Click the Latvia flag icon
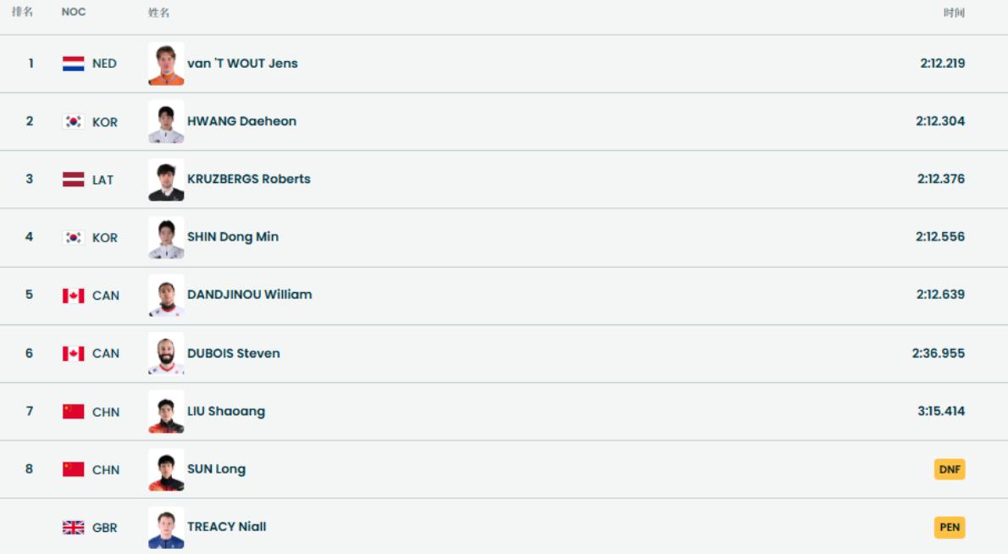 (x=74, y=180)
